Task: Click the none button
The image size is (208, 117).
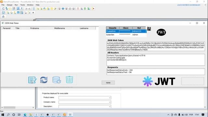Action: click(x=108, y=83)
